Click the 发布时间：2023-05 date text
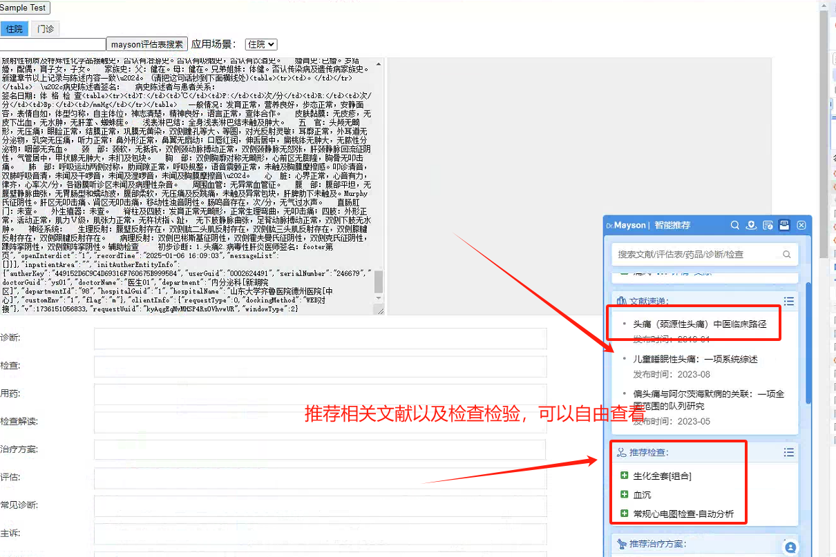 [672, 421]
